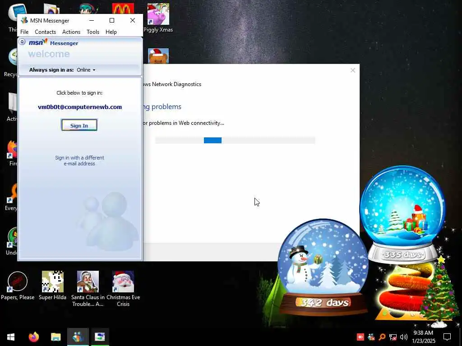Click the red tray icon with arrows

[x=360, y=337]
